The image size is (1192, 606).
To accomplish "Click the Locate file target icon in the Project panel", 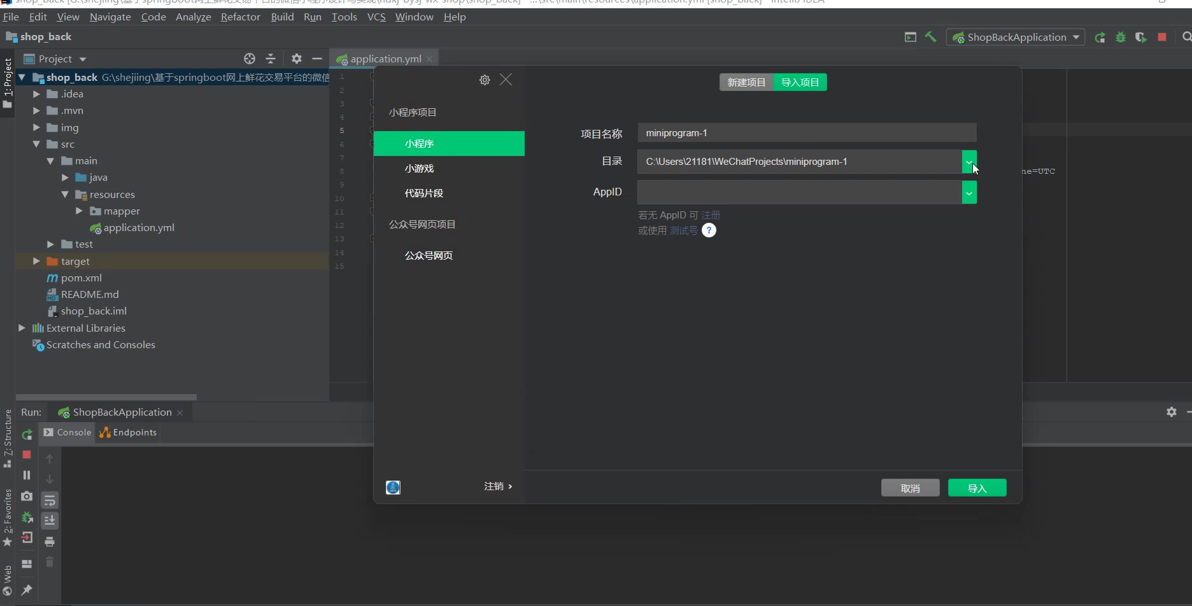I will pos(250,59).
